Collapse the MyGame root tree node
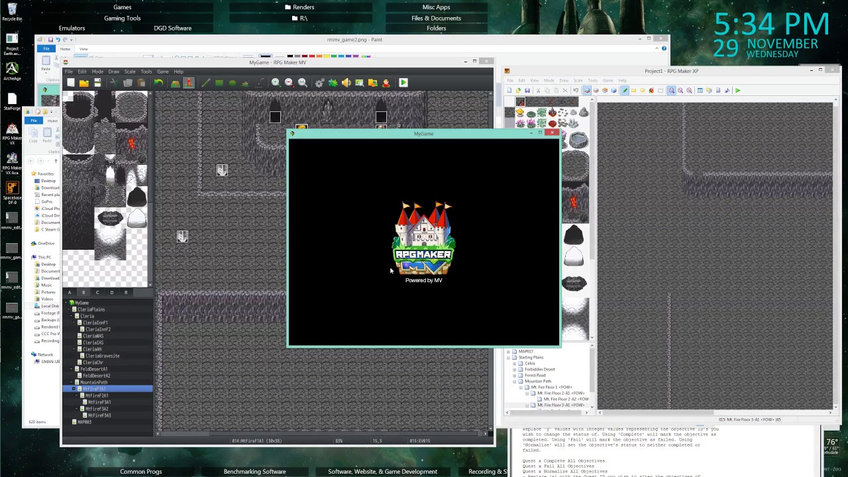The width and height of the screenshot is (848, 477). pos(67,303)
